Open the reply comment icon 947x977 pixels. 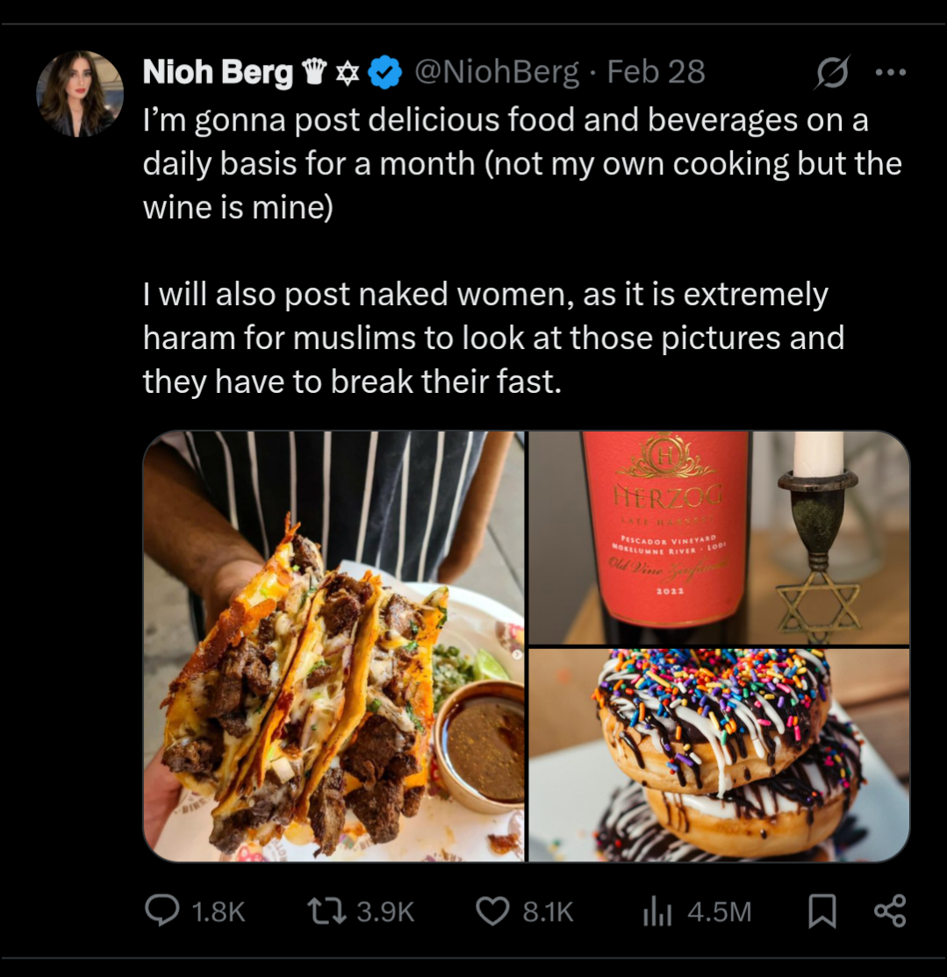click(162, 911)
